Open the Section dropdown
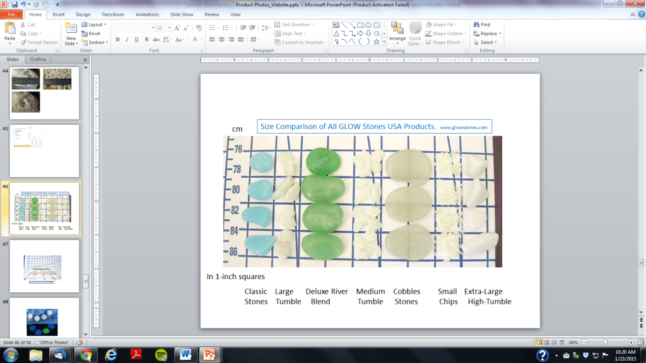 point(95,42)
